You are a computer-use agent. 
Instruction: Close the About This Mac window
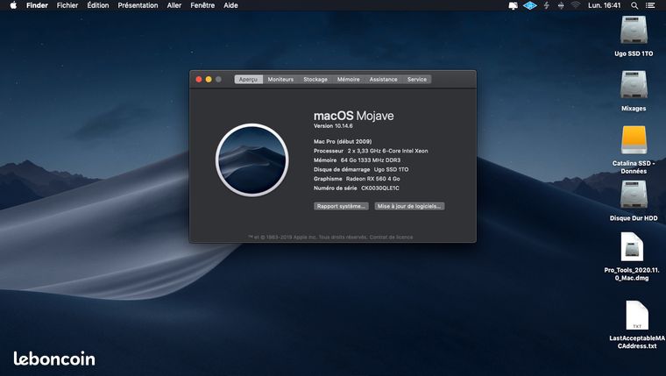pyautogui.click(x=199, y=80)
